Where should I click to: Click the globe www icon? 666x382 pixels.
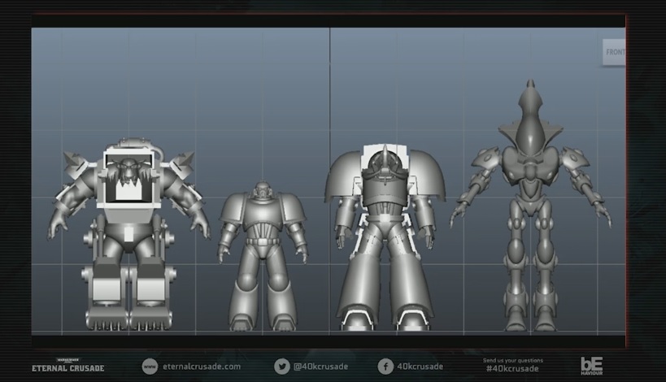150,367
